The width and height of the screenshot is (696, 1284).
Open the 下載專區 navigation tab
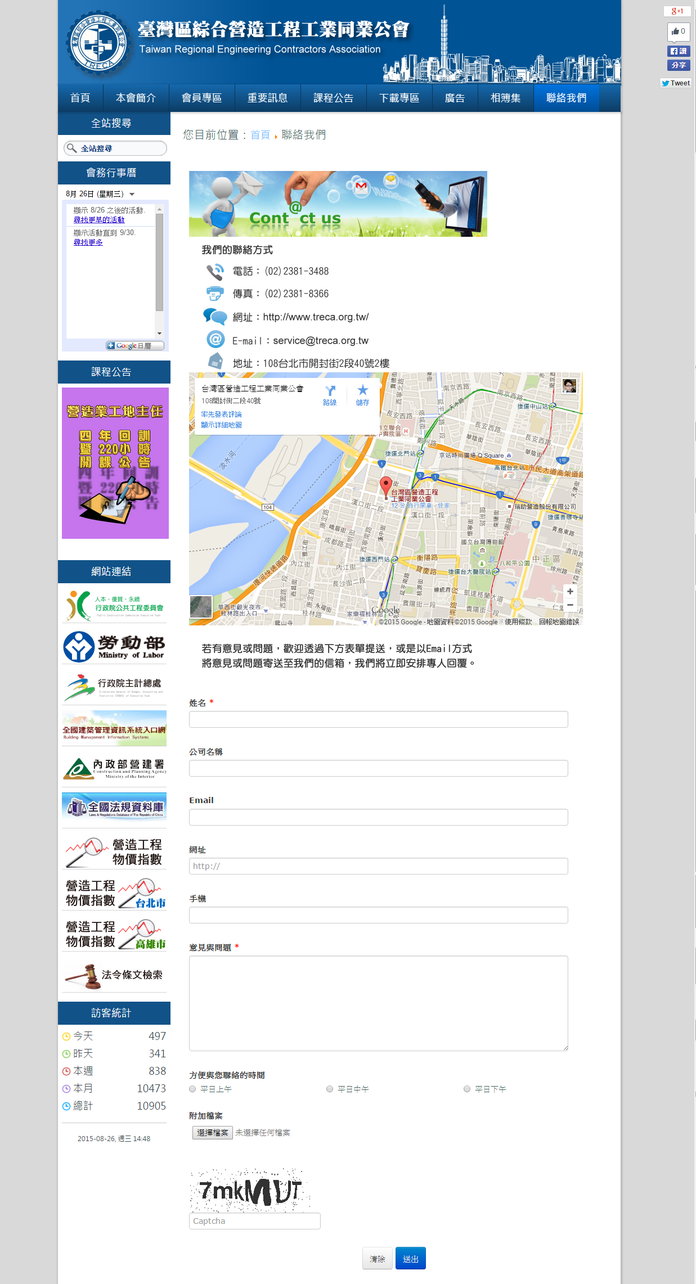pyautogui.click(x=399, y=98)
